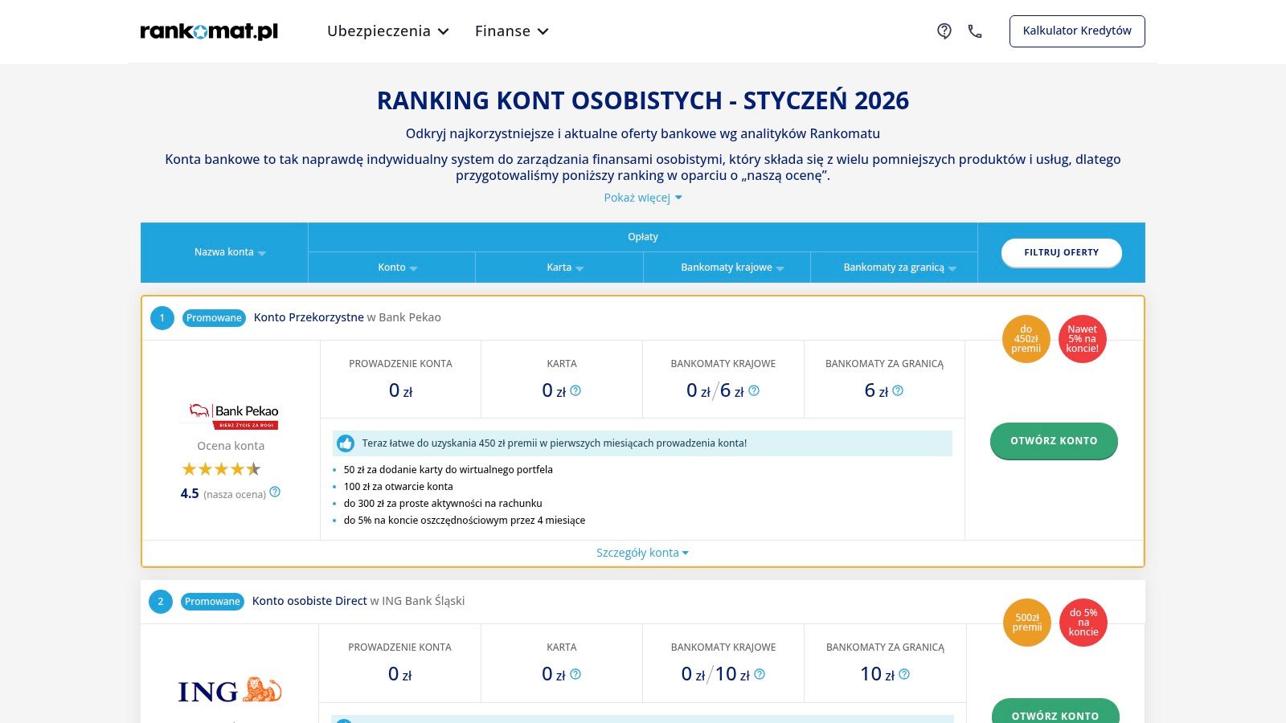
Task: Open info tooltip next to ING Karta fee
Action: coord(575,674)
